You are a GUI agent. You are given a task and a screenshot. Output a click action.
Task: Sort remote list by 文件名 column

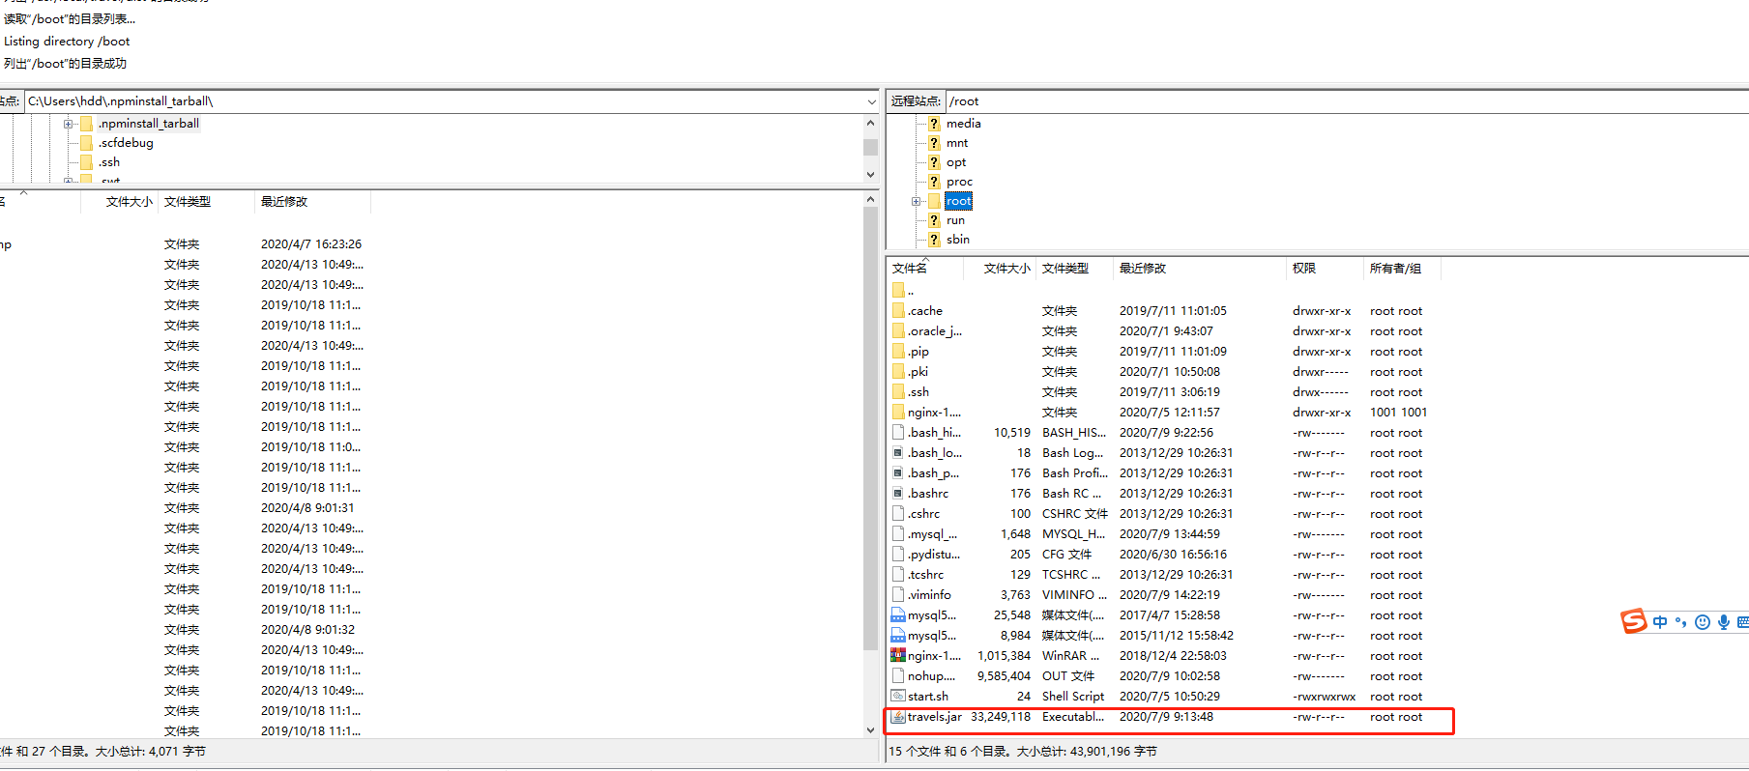(924, 269)
